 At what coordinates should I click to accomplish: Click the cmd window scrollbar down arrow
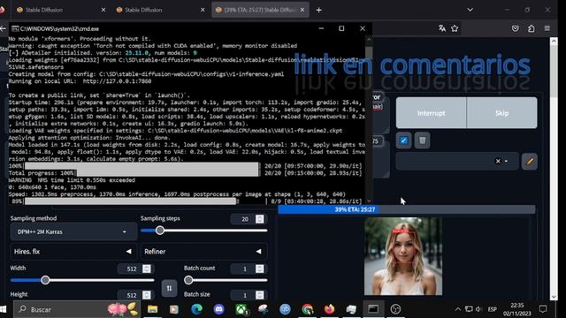[369, 201]
